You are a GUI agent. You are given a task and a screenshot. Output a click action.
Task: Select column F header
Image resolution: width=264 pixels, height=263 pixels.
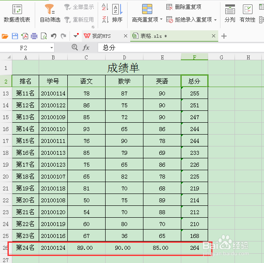coord(194,57)
